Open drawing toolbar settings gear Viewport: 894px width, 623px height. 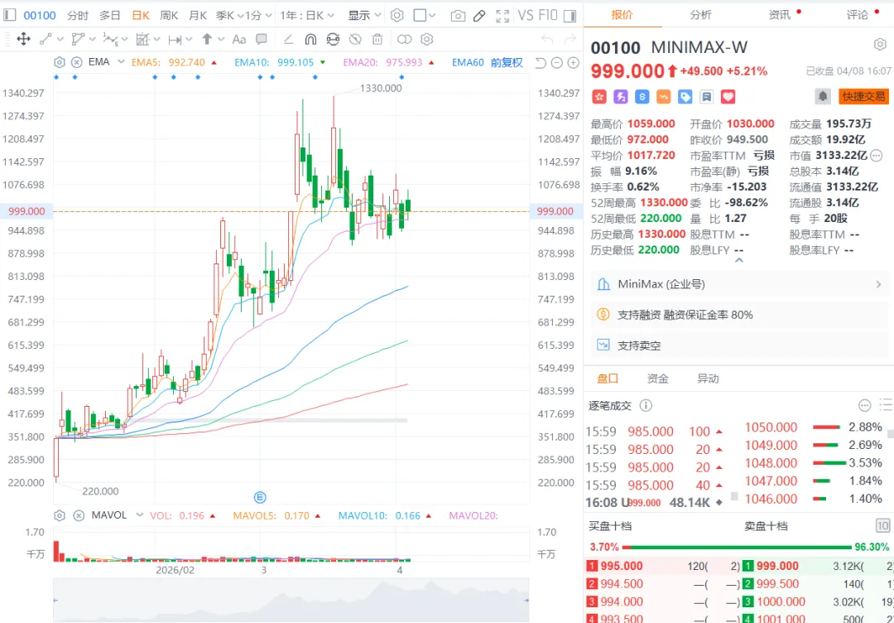coord(426,40)
